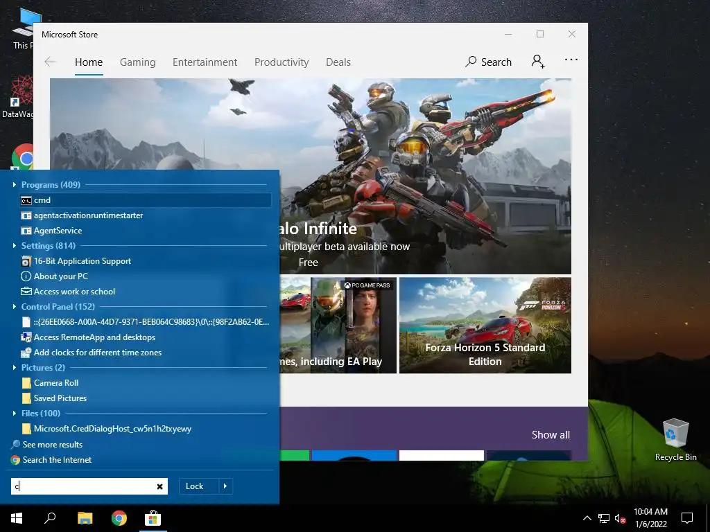The height and width of the screenshot is (532, 710).
Task: Collapse the Programs (409) group
Action: click(x=15, y=184)
